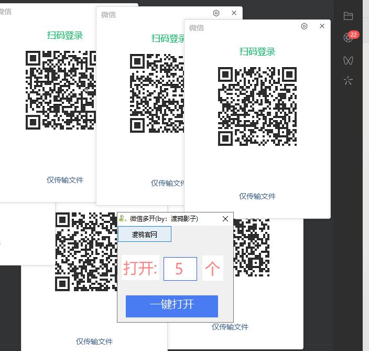Click 仅传输文件 in the leftmost top WeChat window

point(65,180)
